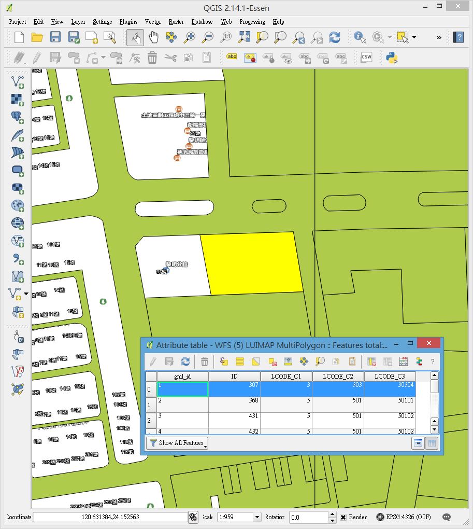Expand the select features tool dropdown arrow
473x529 pixels.
pyautogui.click(x=414, y=37)
